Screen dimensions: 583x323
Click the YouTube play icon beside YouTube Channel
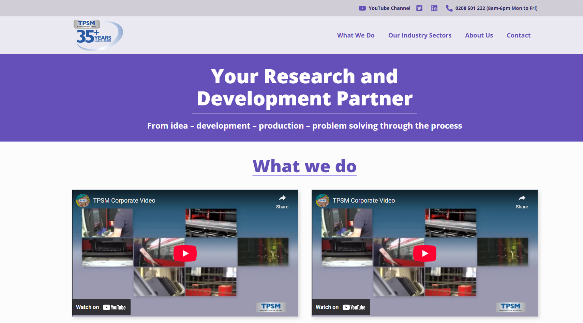pos(362,8)
